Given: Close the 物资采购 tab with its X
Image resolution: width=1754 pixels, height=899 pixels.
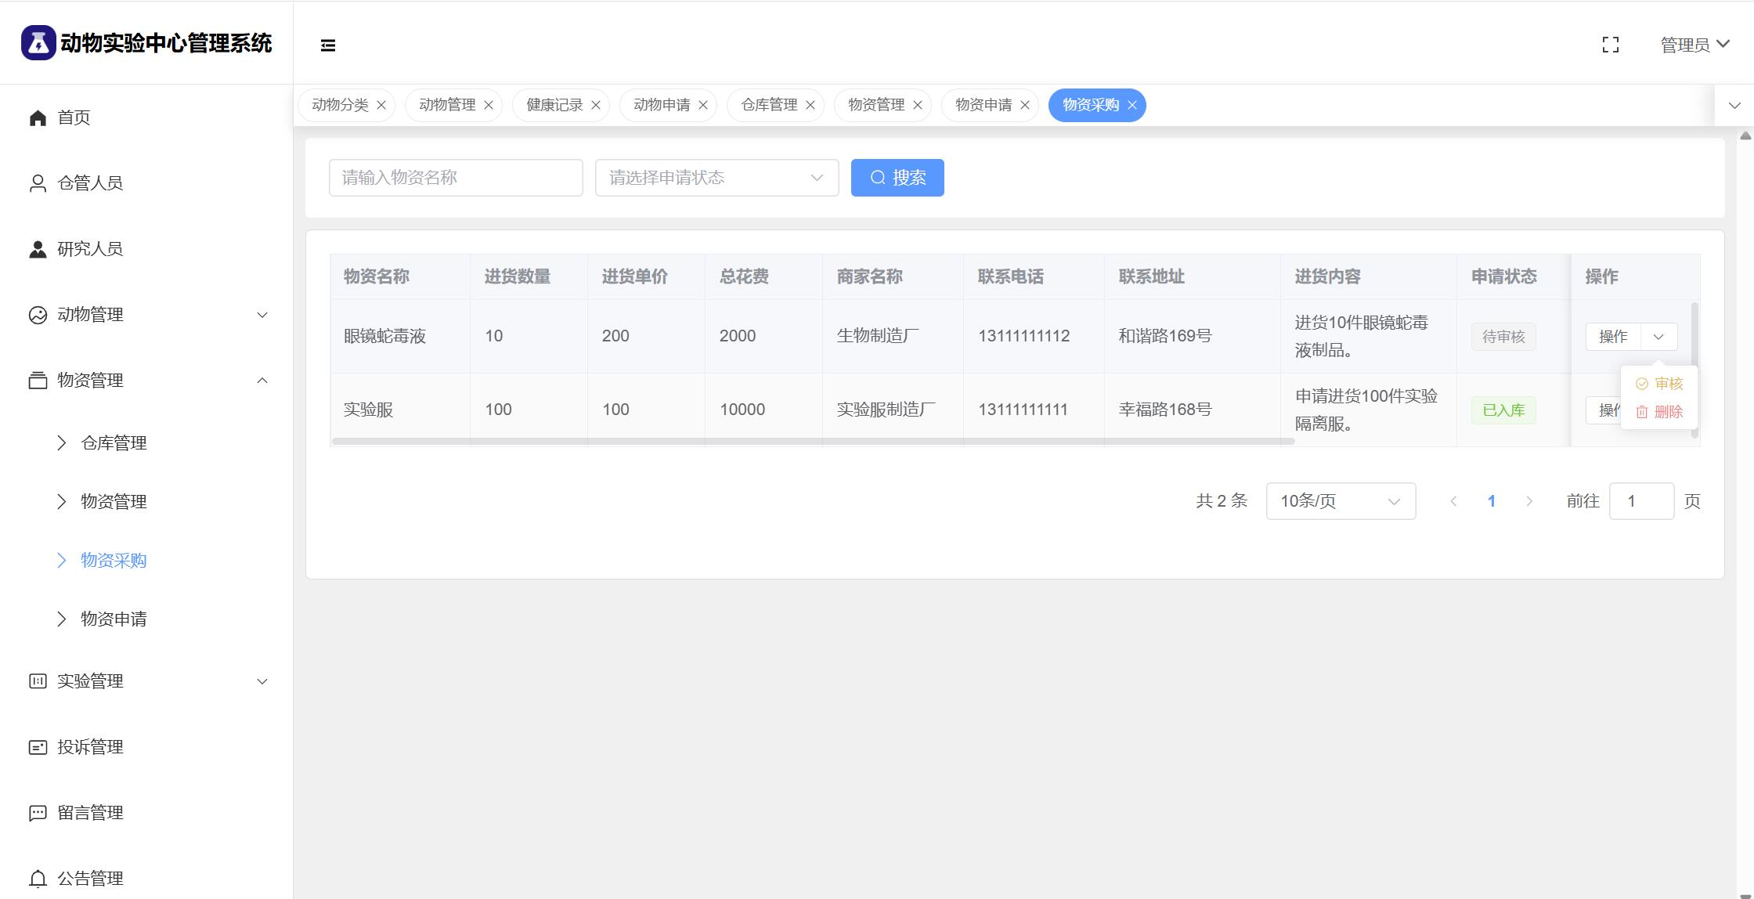Looking at the screenshot, I should click(x=1131, y=105).
